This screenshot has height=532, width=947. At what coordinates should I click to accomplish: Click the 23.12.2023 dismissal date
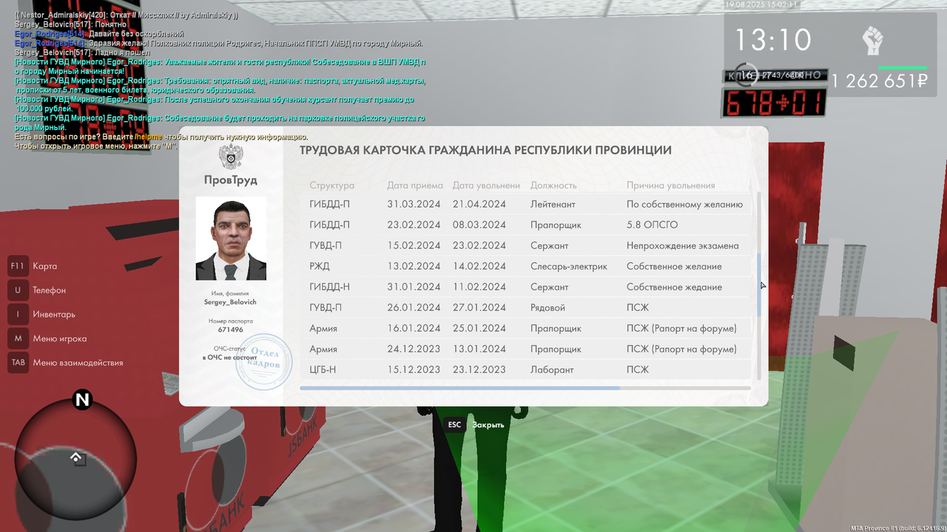pyautogui.click(x=479, y=369)
